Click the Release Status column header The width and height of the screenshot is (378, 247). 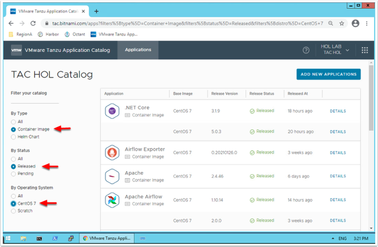tap(262, 94)
